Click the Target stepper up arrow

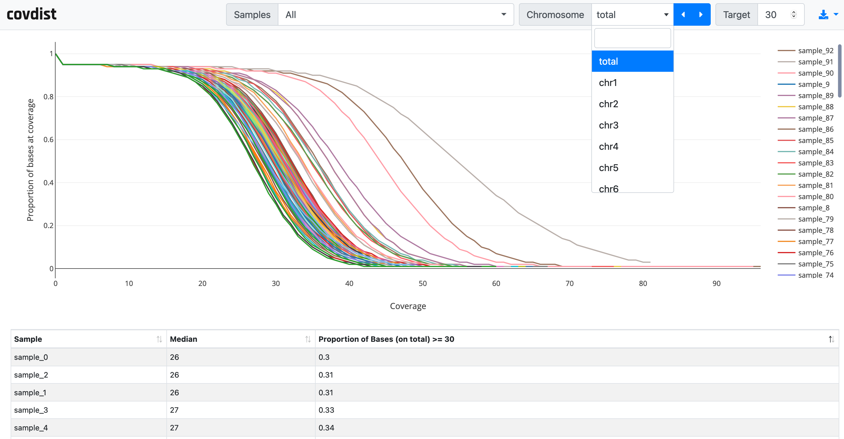pos(793,12)
